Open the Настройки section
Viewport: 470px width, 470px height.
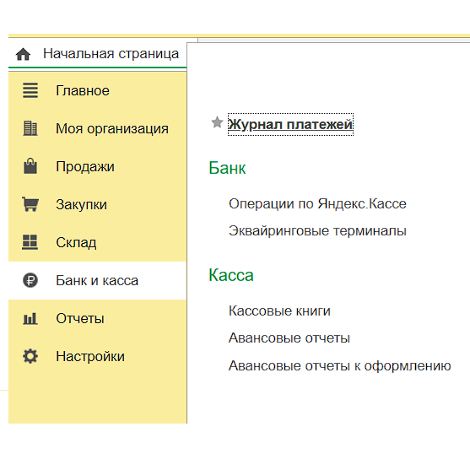pos(90,356)
